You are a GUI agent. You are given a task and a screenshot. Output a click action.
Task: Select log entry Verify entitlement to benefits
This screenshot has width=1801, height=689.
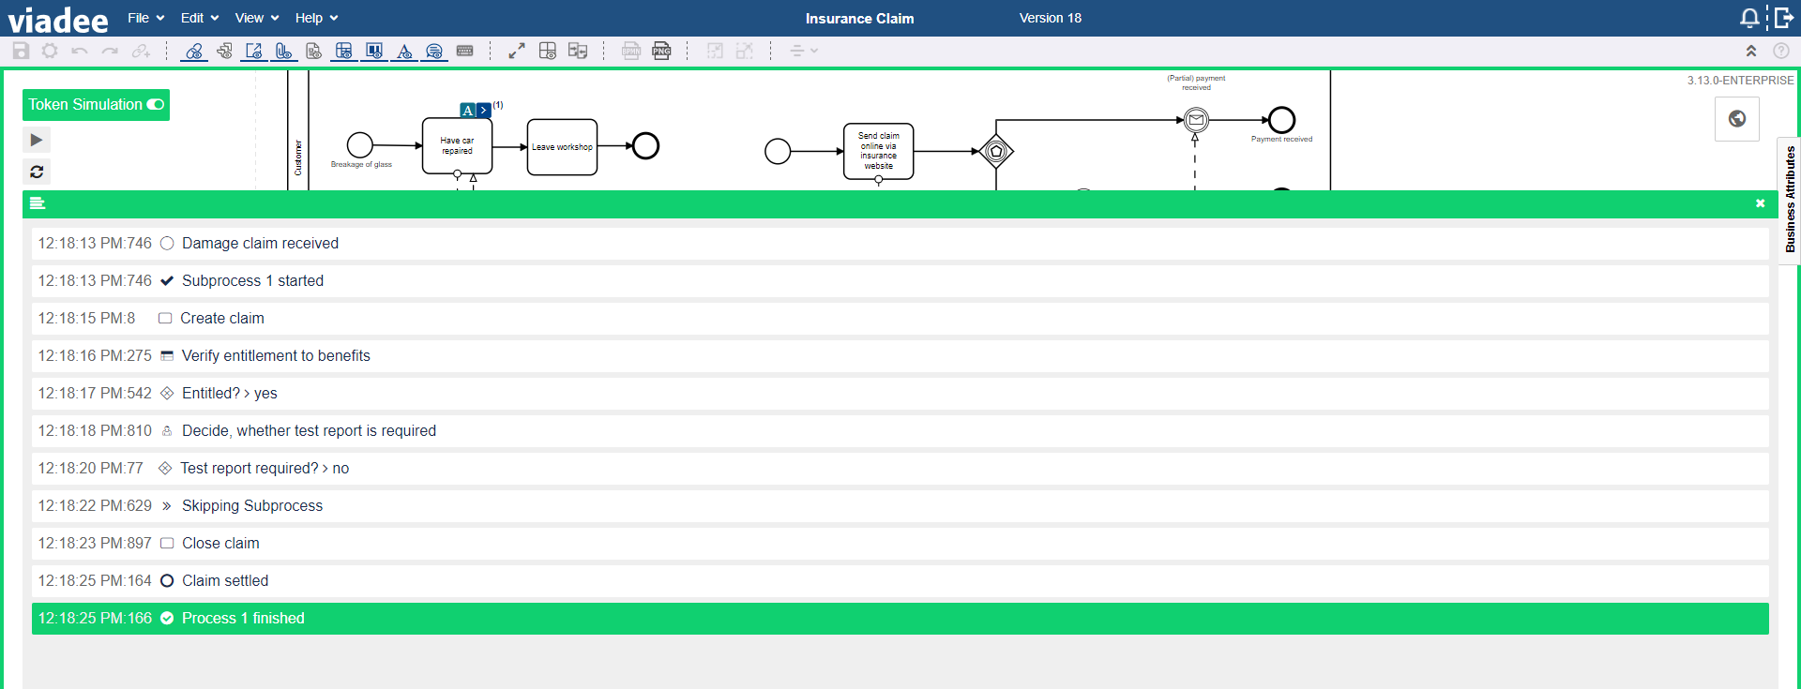coord(900,355)
